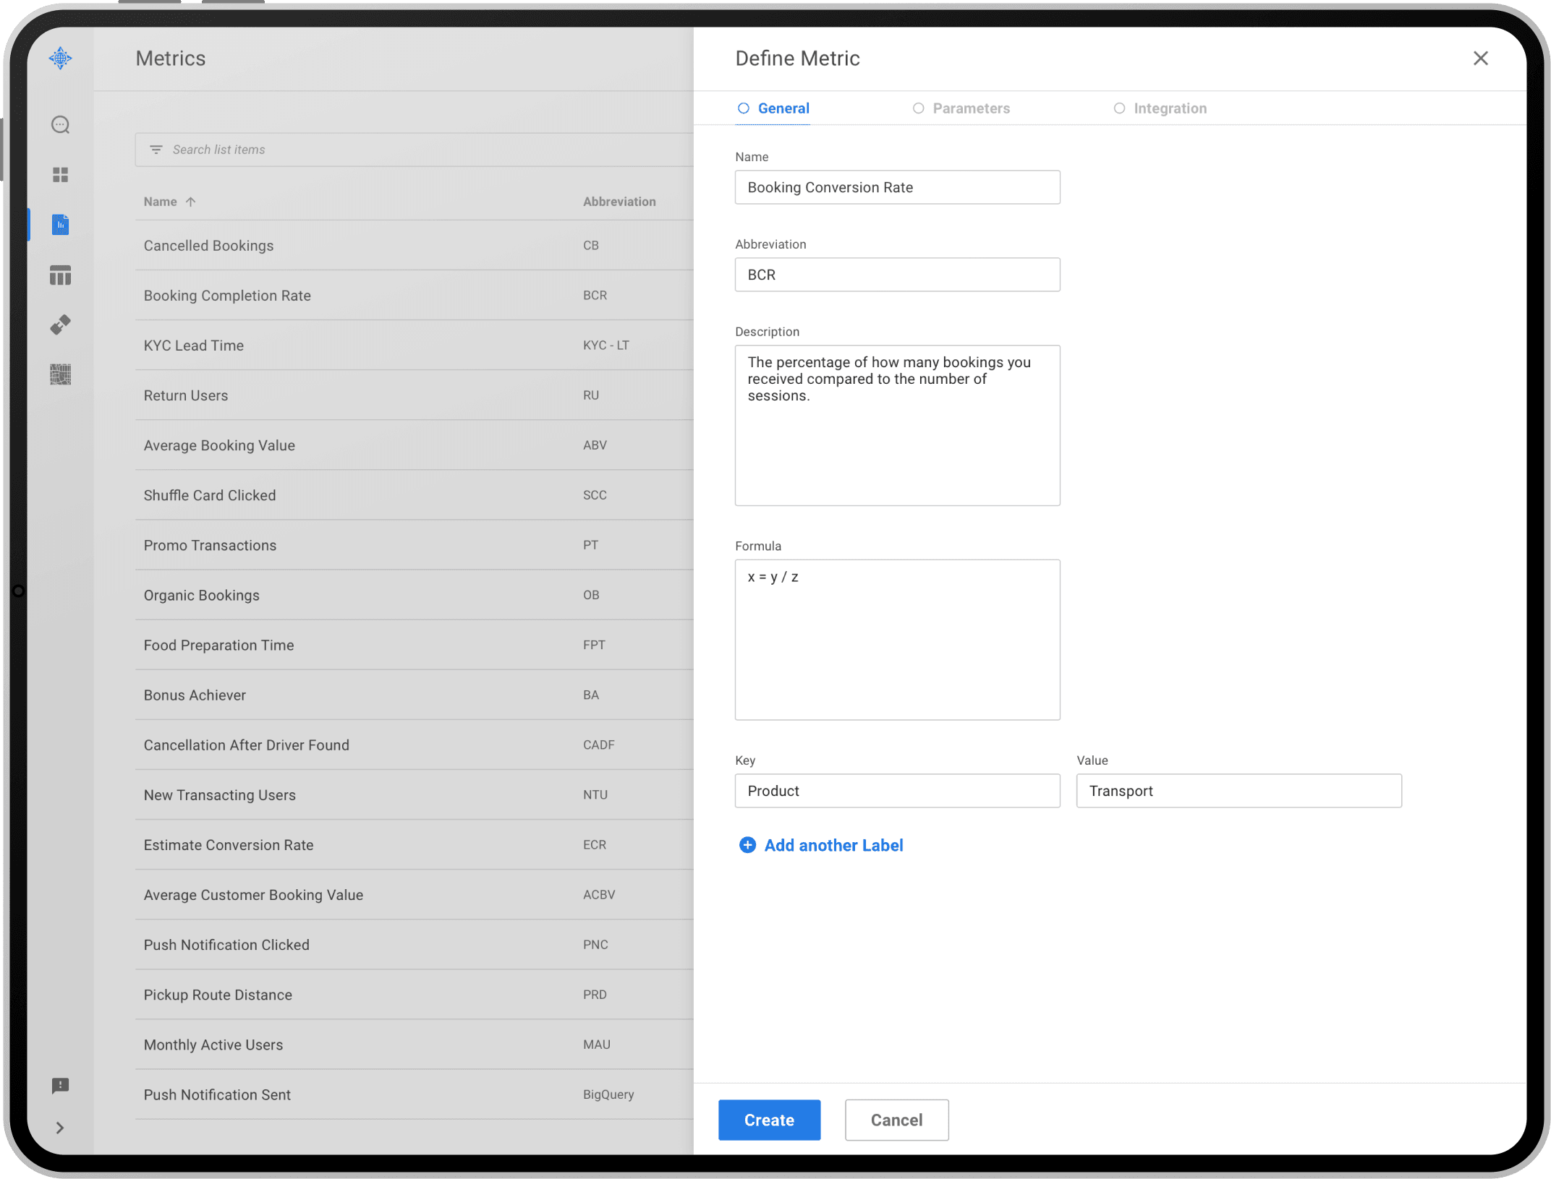Select the Average Booking Value row
Screen dimensions: 1551x1179
(414, 445)
